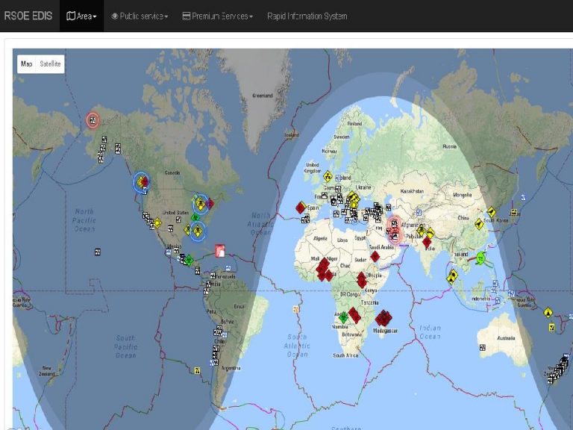This screenshot has height=430, width=573.
Task: Open Rapid Information System page
Action: point(307,16)
